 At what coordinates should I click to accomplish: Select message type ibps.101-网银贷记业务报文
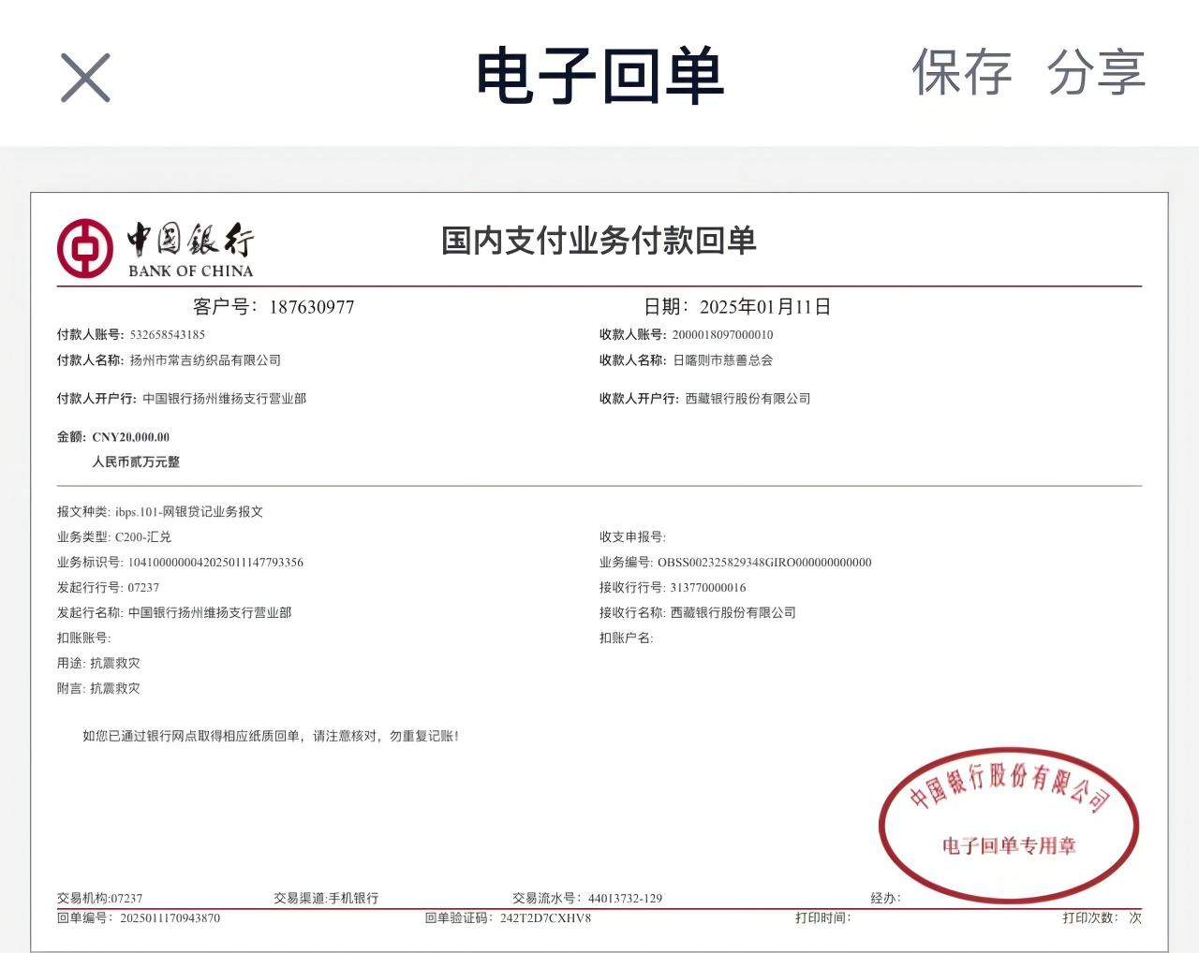(x=189, y=512)
